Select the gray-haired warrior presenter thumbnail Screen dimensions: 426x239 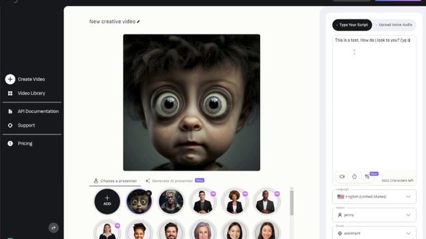(x=171, y=201)
